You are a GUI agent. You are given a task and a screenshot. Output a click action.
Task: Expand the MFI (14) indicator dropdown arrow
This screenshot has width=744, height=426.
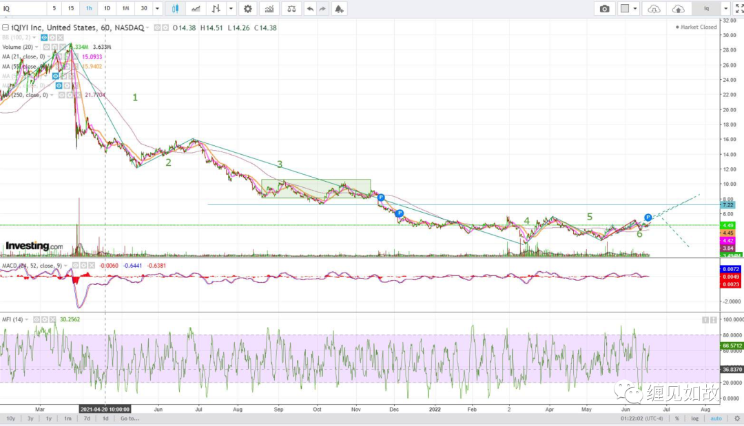click(27, 319)
